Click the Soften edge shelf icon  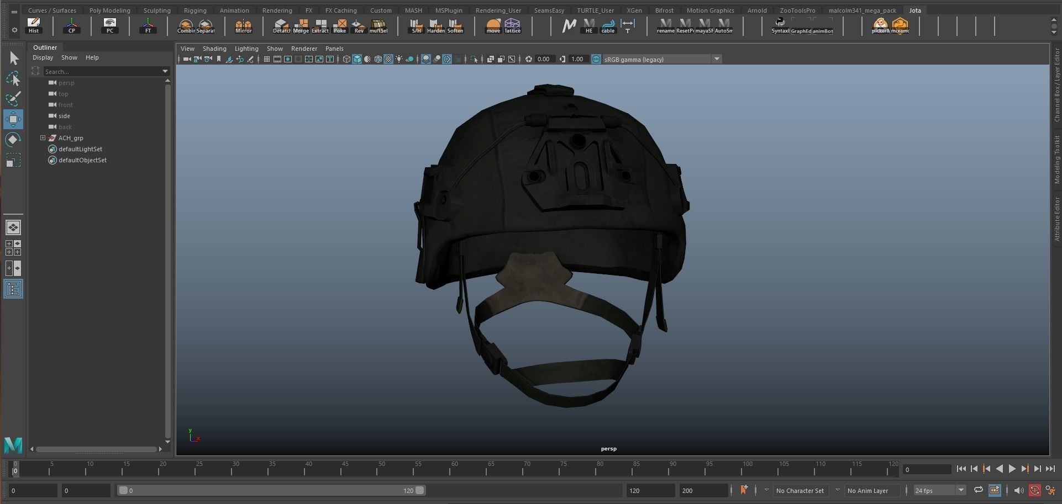tap(455, 25)
